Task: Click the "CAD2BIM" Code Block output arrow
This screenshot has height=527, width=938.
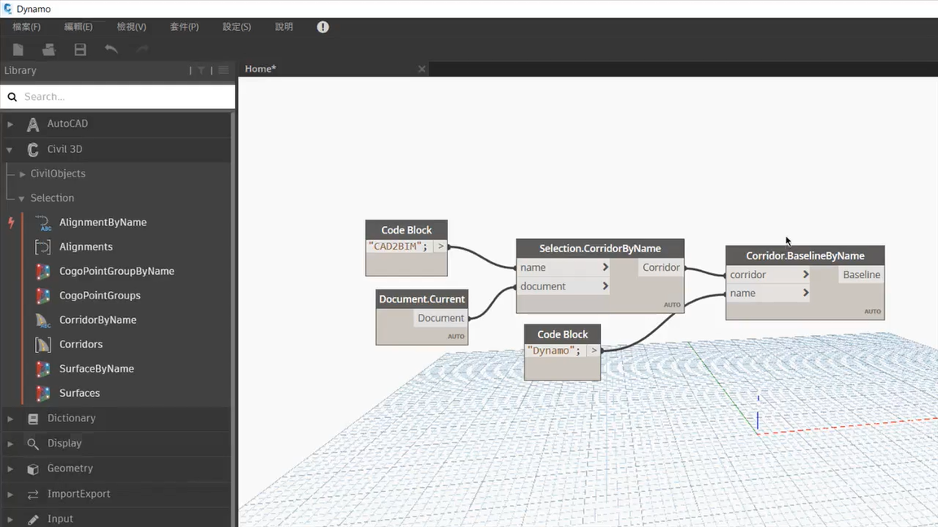Action: (441, 246)
